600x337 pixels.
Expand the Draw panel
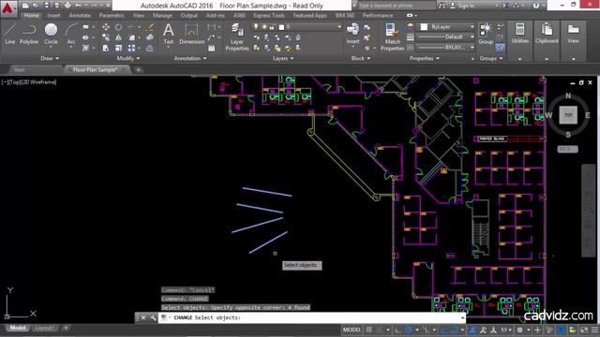coord(50,58)
